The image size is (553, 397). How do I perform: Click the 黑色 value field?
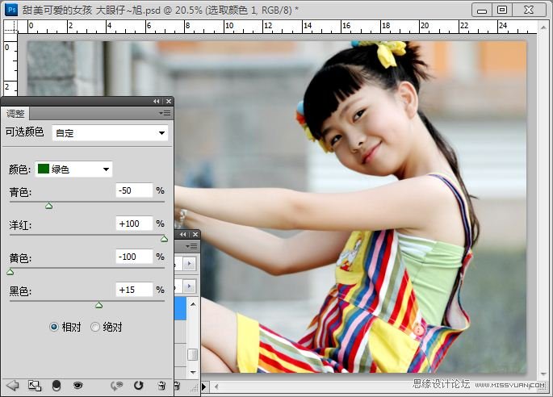coord(133,289)
